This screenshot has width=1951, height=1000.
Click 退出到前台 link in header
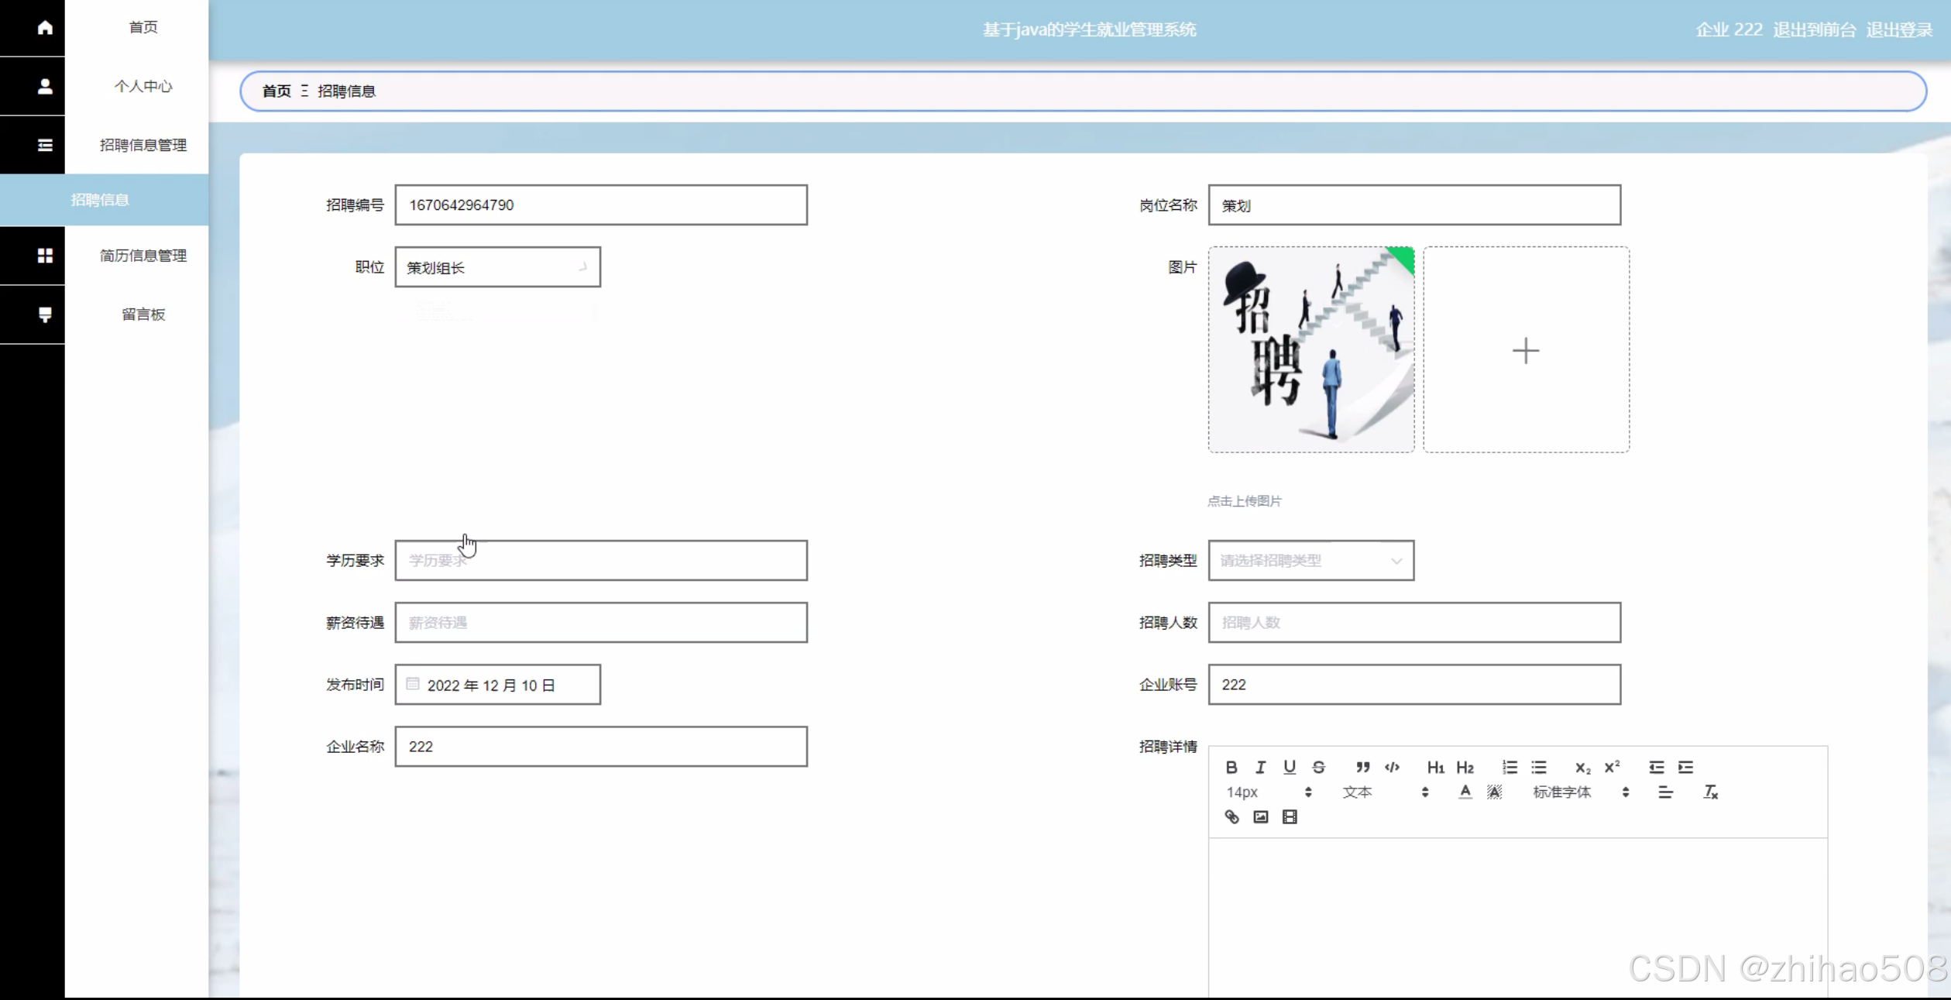(1814, 29)
